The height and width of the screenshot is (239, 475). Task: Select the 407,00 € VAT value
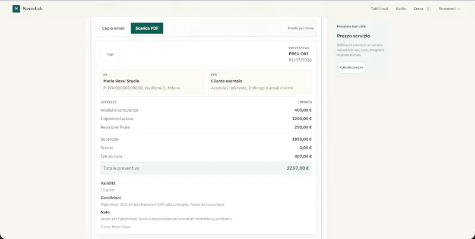tap(303, 156)
